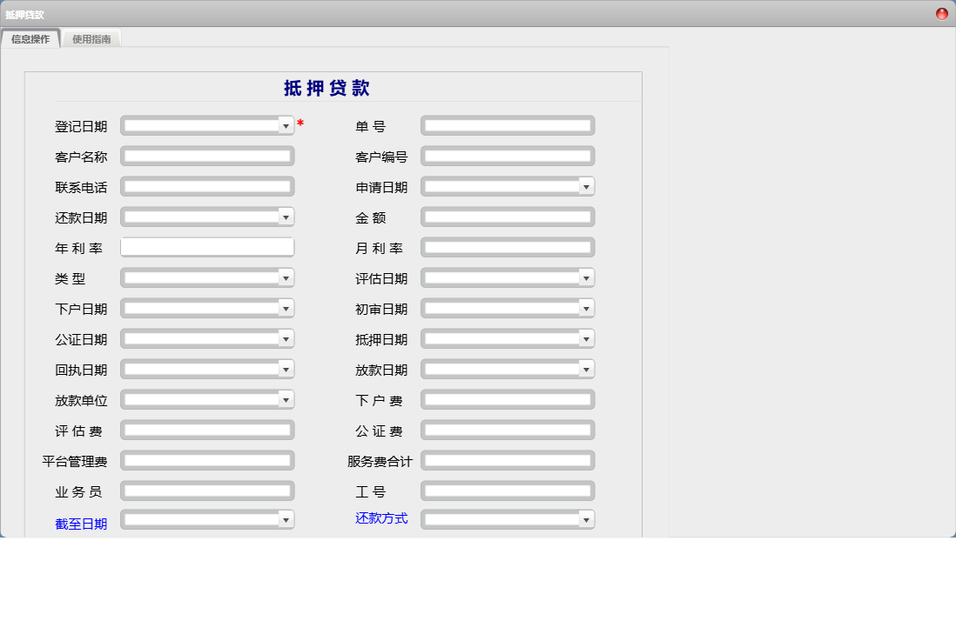Focus the 年利率 input field

(x=207, y=247)
